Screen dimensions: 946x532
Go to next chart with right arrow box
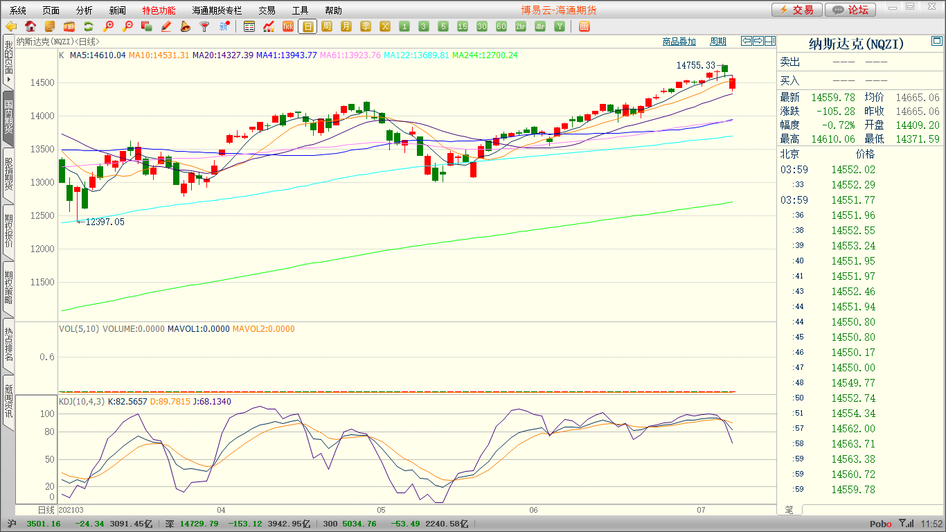[x=758, y=41]
